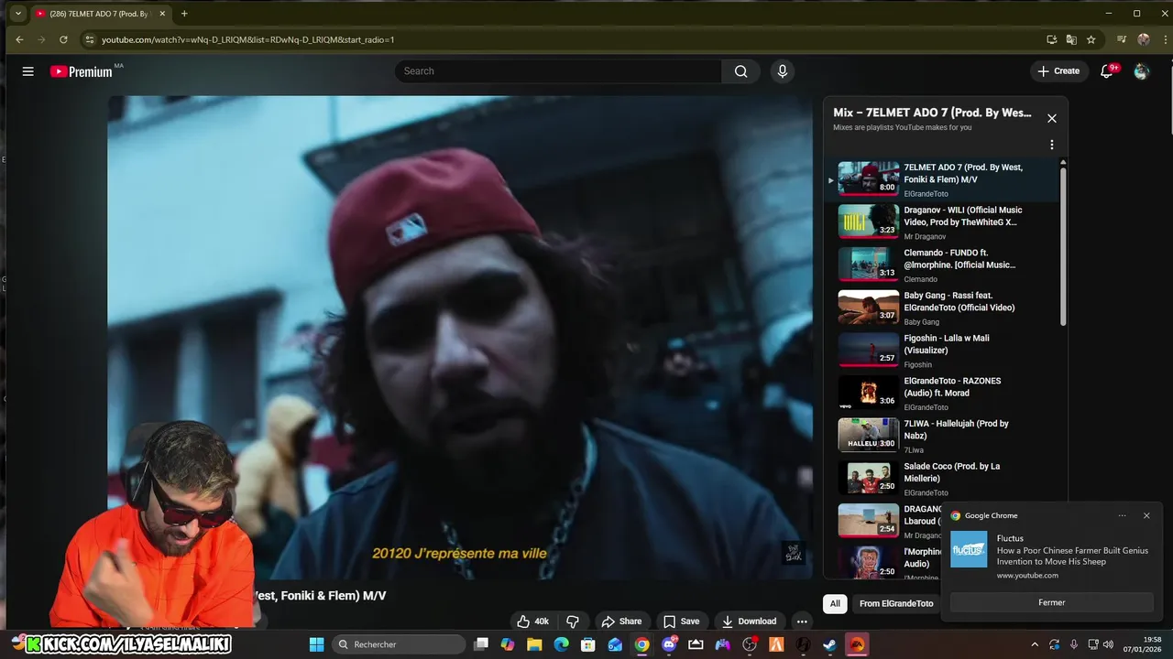Open Discord from the taskbar
Screen dimensions: 1173x659
click(669, 644)
